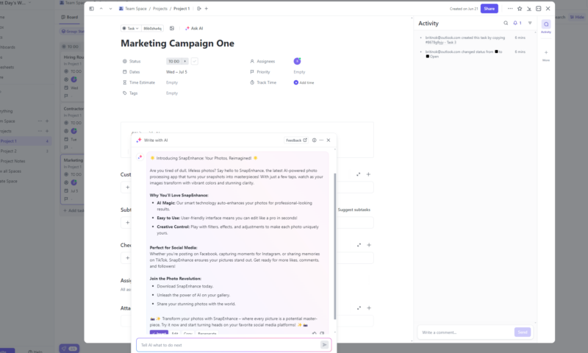Click the empty Tags field
Image resolution: width=588 pixels, height=353 pixels.
172,93
